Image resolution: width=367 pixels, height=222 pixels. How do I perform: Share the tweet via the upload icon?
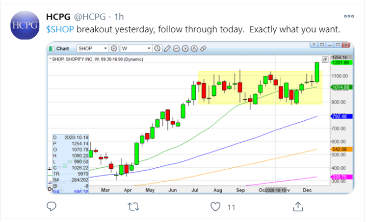(298, 207)
